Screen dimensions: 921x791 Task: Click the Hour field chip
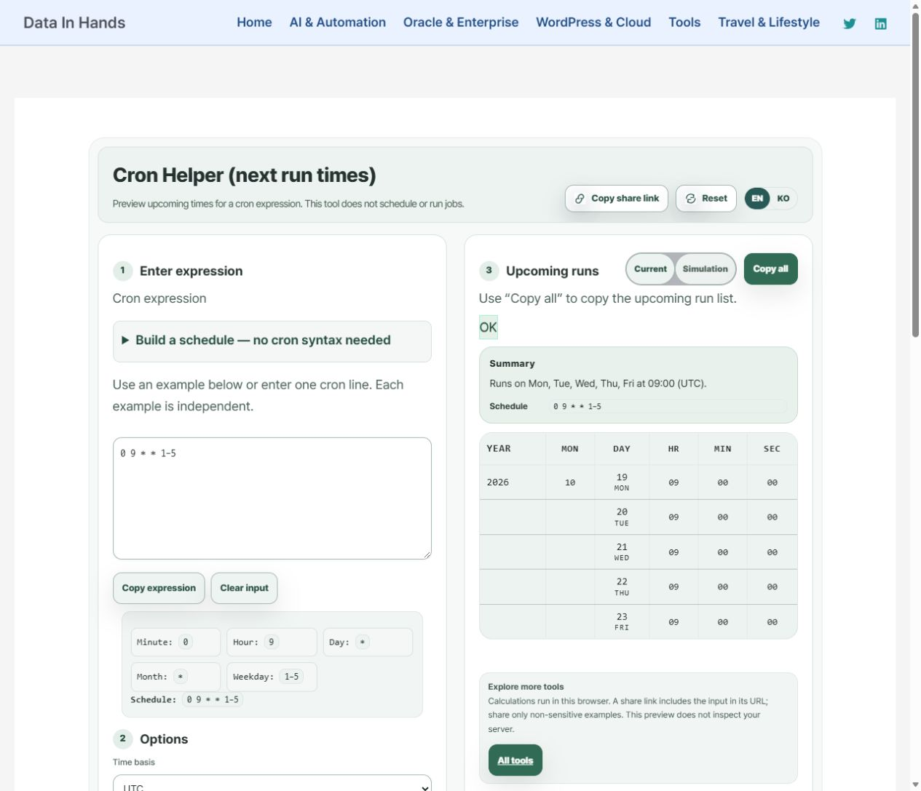point(272,642)
